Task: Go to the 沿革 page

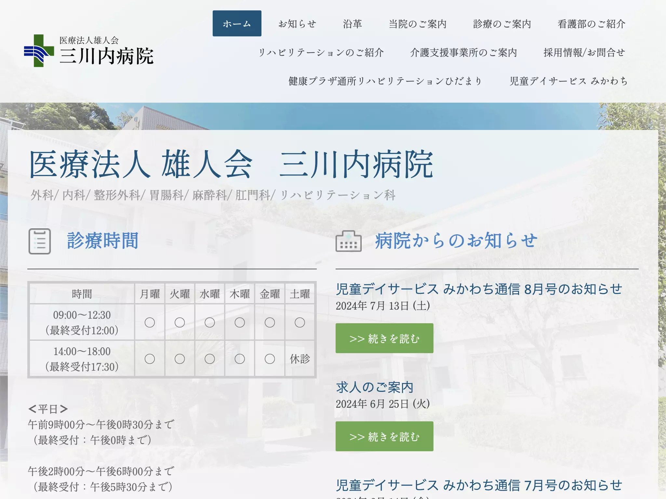Action: [x=353, y=24]
